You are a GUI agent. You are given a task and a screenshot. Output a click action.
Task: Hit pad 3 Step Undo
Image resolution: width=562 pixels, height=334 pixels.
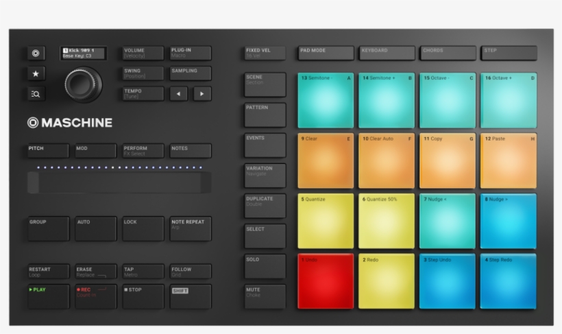(448, 282)
